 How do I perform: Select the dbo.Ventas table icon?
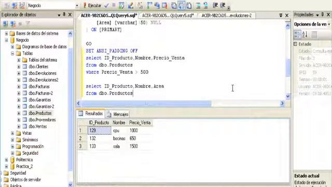coord(25,126)
